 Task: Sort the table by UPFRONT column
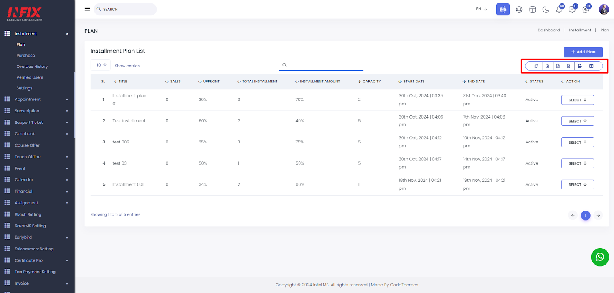[209, 82]
